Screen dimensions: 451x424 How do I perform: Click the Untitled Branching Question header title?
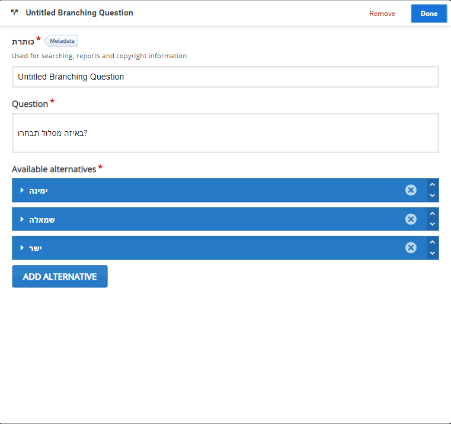[x=79, y=12]
